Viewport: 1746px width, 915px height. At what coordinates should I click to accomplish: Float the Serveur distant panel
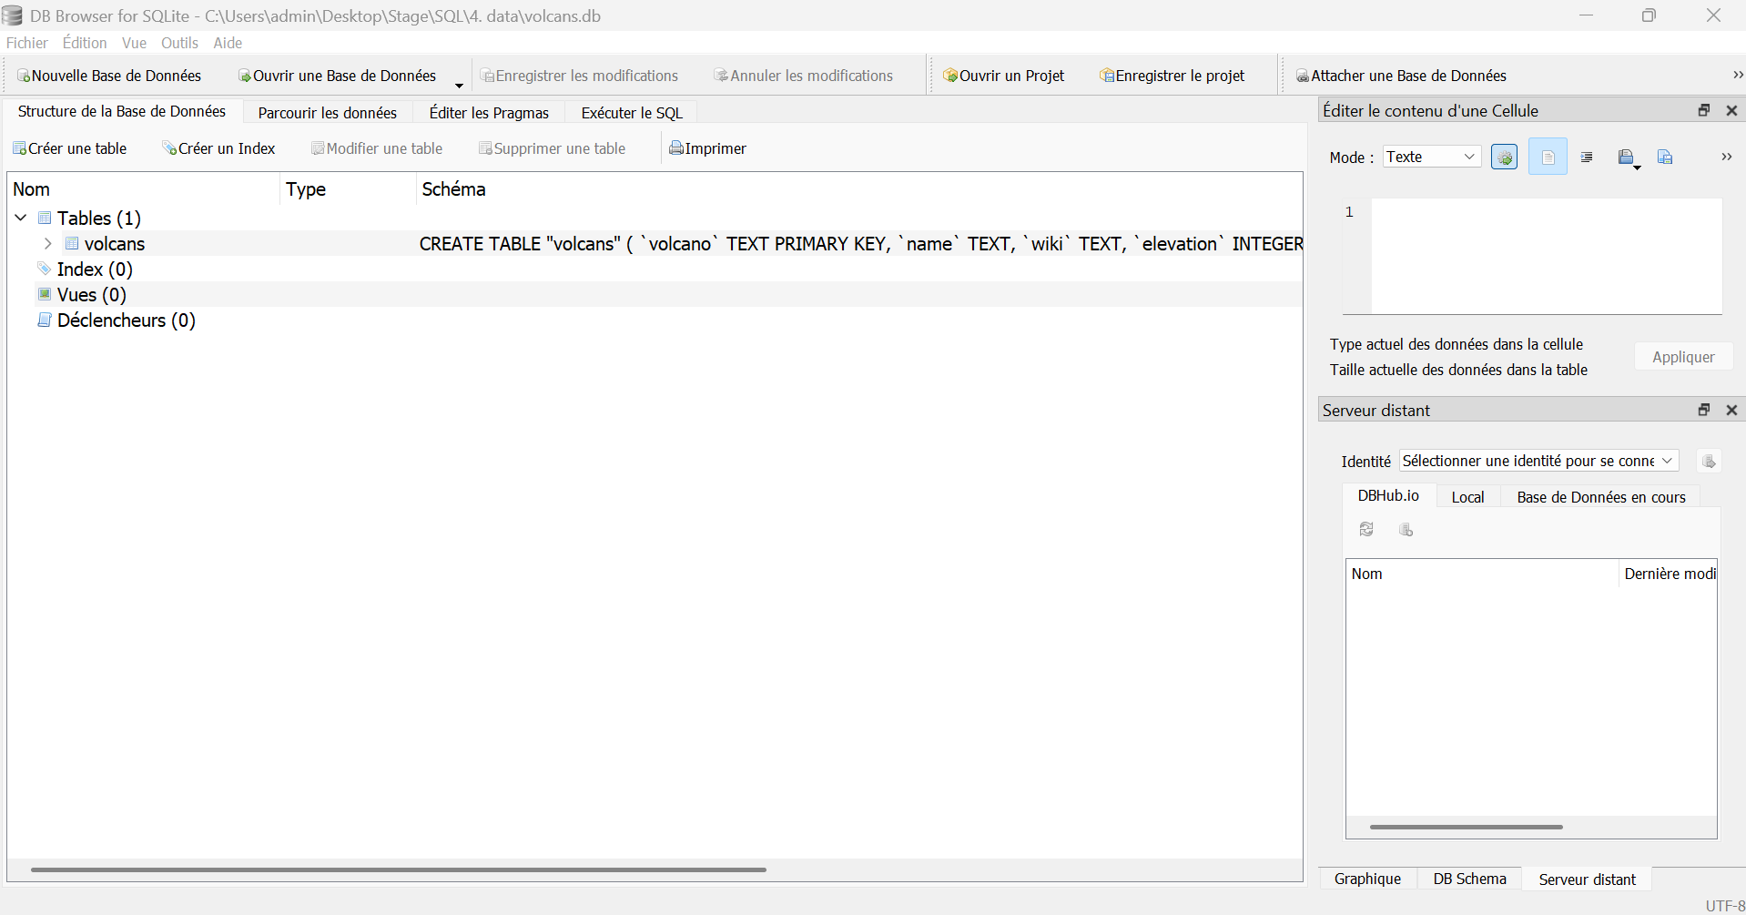(1704, 410)
